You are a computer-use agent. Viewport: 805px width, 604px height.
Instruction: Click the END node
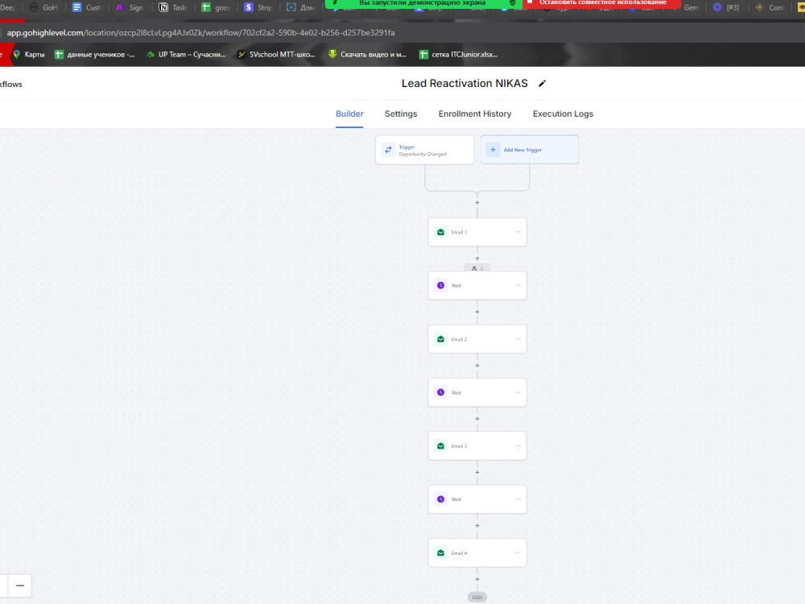pos(477,597)
